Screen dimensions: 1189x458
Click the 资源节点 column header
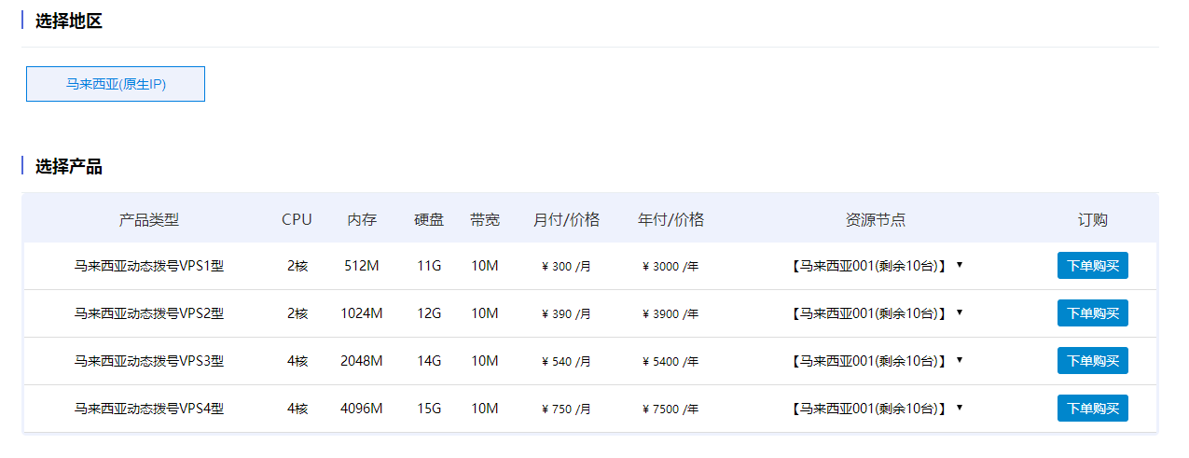pos(875,220)
